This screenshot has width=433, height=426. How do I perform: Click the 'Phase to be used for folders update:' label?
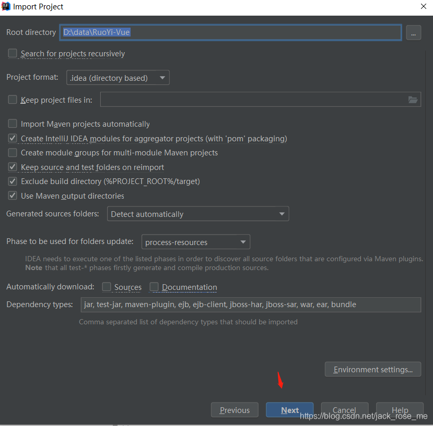pos(70,241)
